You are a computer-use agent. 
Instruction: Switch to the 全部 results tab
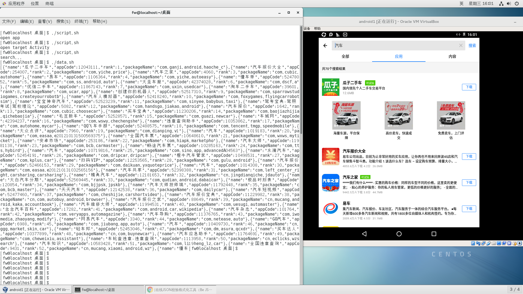coord(345,56)
